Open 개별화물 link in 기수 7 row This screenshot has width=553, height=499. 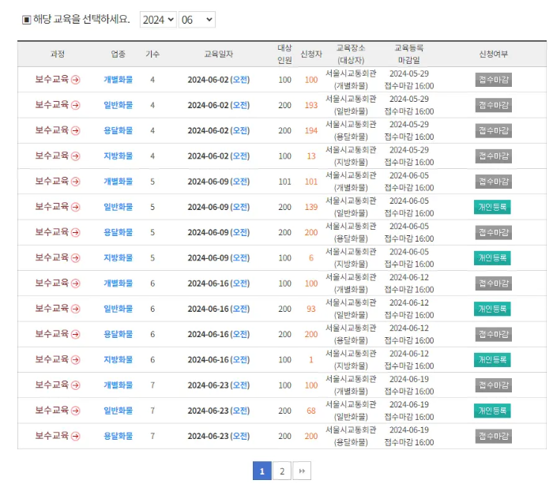tap(118, 385)
